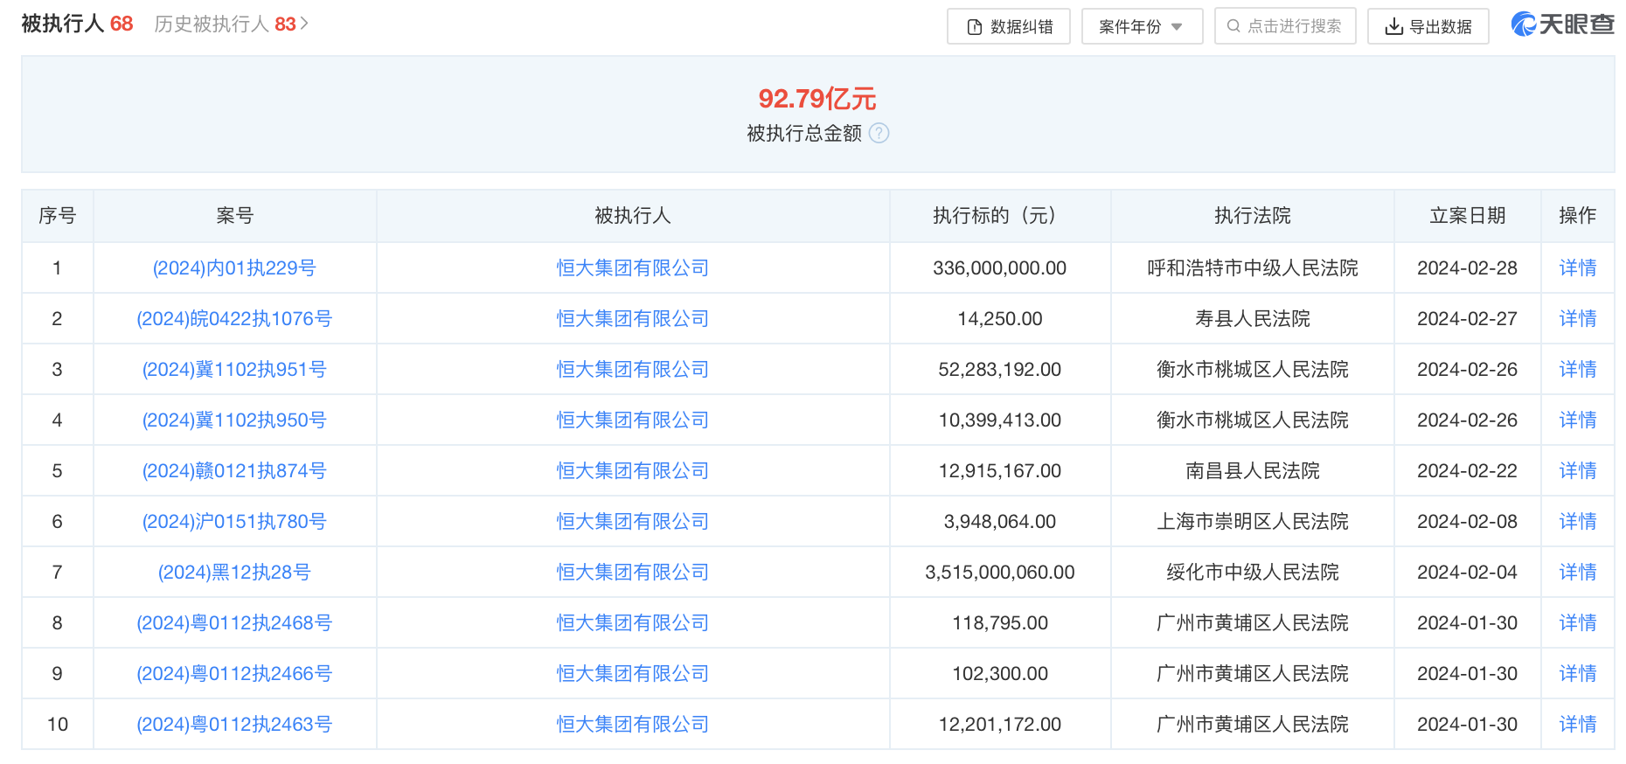Image resolution: width=1626 pixels, height=764 pixels.
Task: Switch to the 被执行人 68 tab
Action: coord(77,24)
